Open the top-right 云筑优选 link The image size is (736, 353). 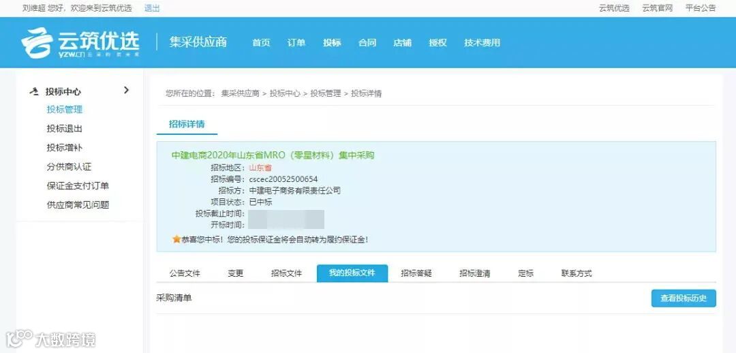point(614,8)
